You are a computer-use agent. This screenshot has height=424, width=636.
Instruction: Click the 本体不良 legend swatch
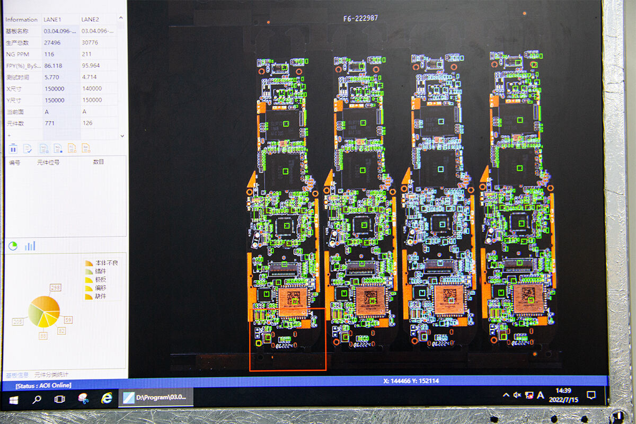click(x=89, y=263)
